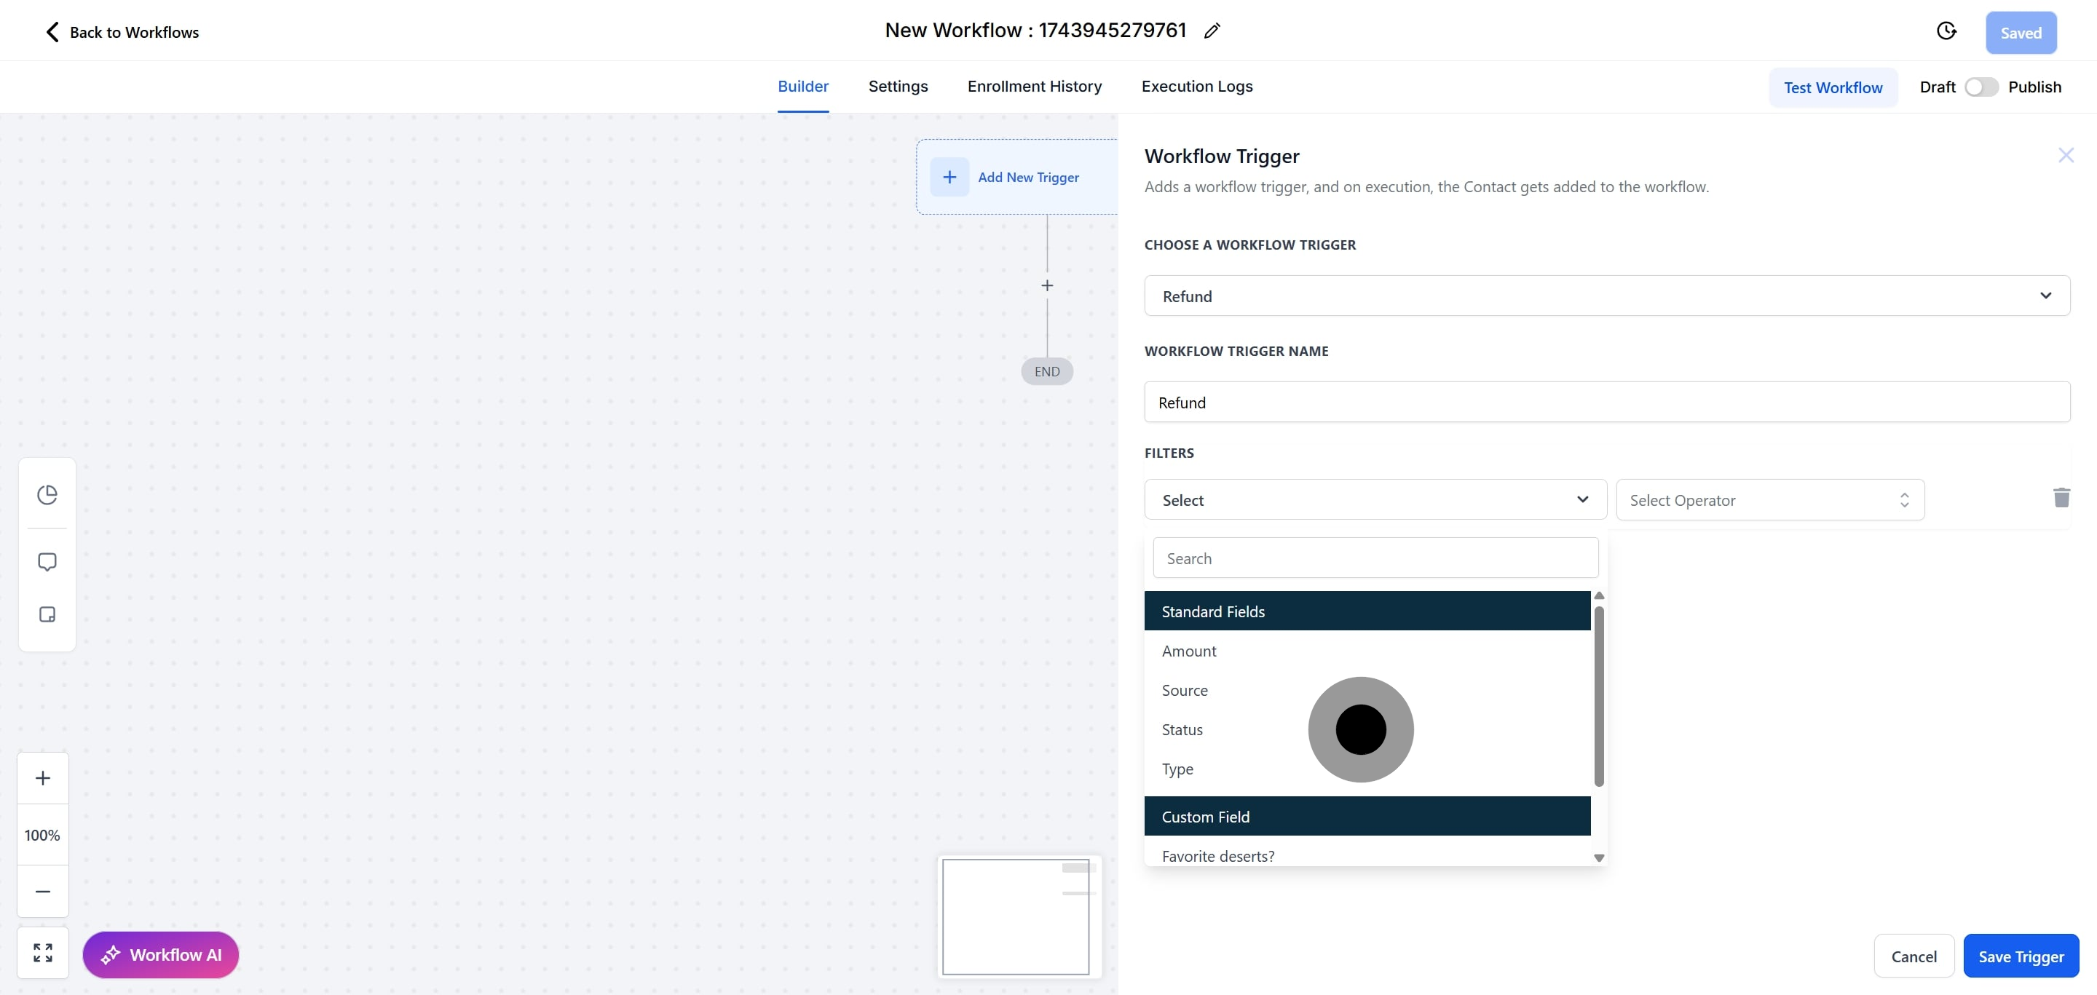Zoom out the canvas with minus

click(x=43, y=891)
